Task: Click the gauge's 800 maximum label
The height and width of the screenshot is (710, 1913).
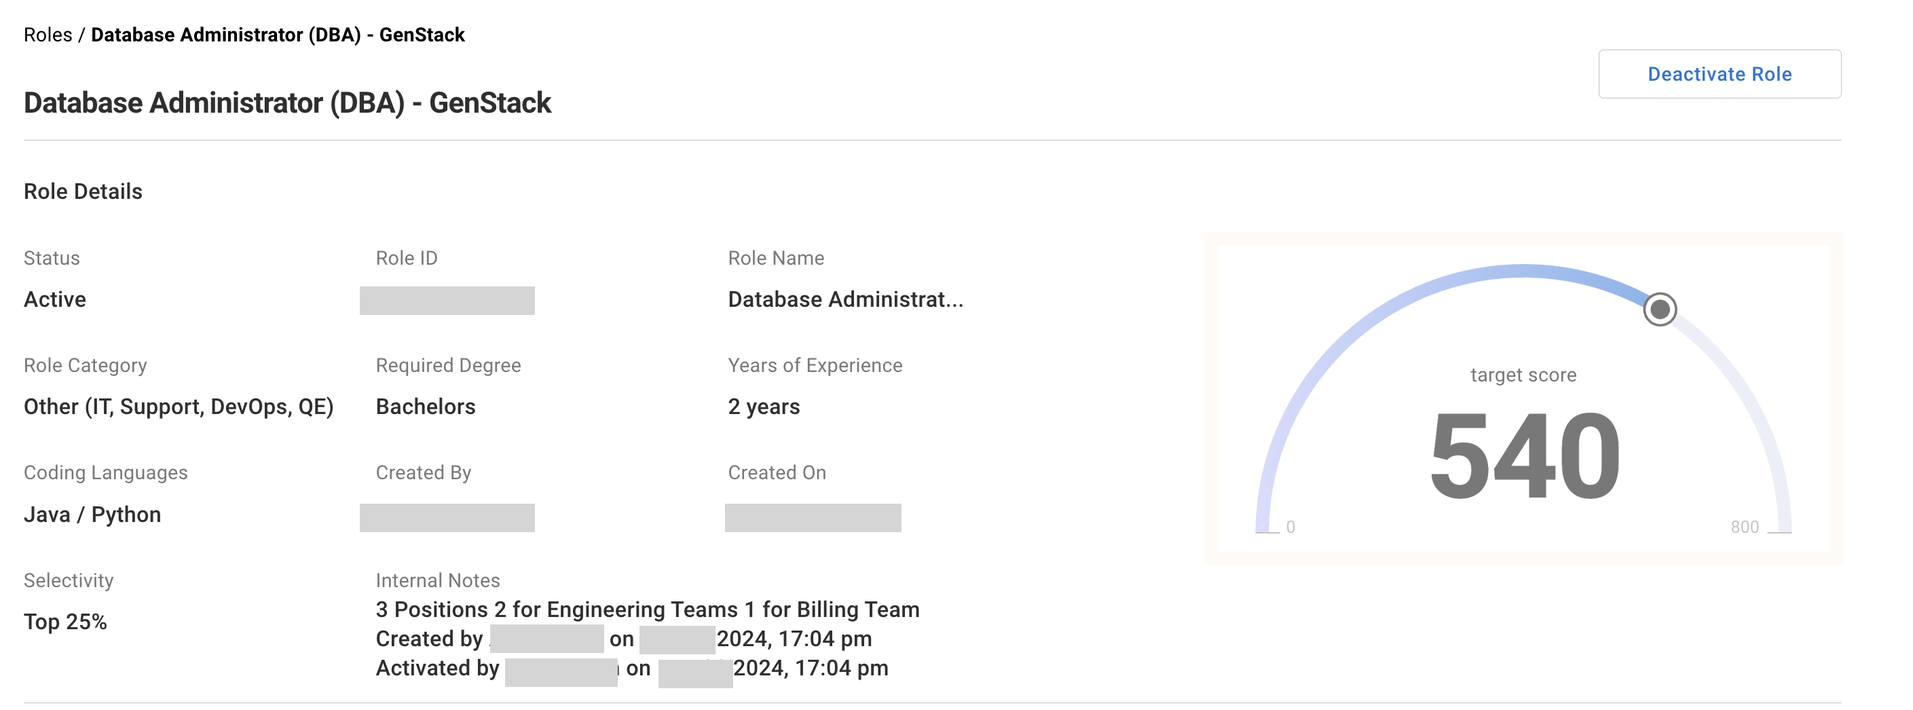Action: click(1744, 527)
